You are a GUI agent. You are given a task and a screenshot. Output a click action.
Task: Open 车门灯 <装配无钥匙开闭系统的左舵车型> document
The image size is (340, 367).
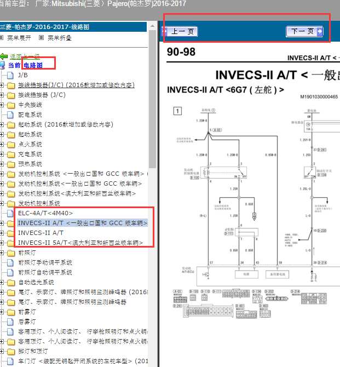tap(83, 361)
